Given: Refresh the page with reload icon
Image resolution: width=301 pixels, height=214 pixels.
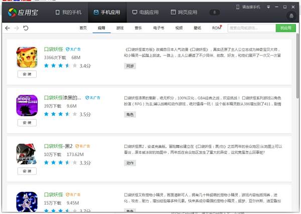Looking at the screenshot, I should coord(26,28).
